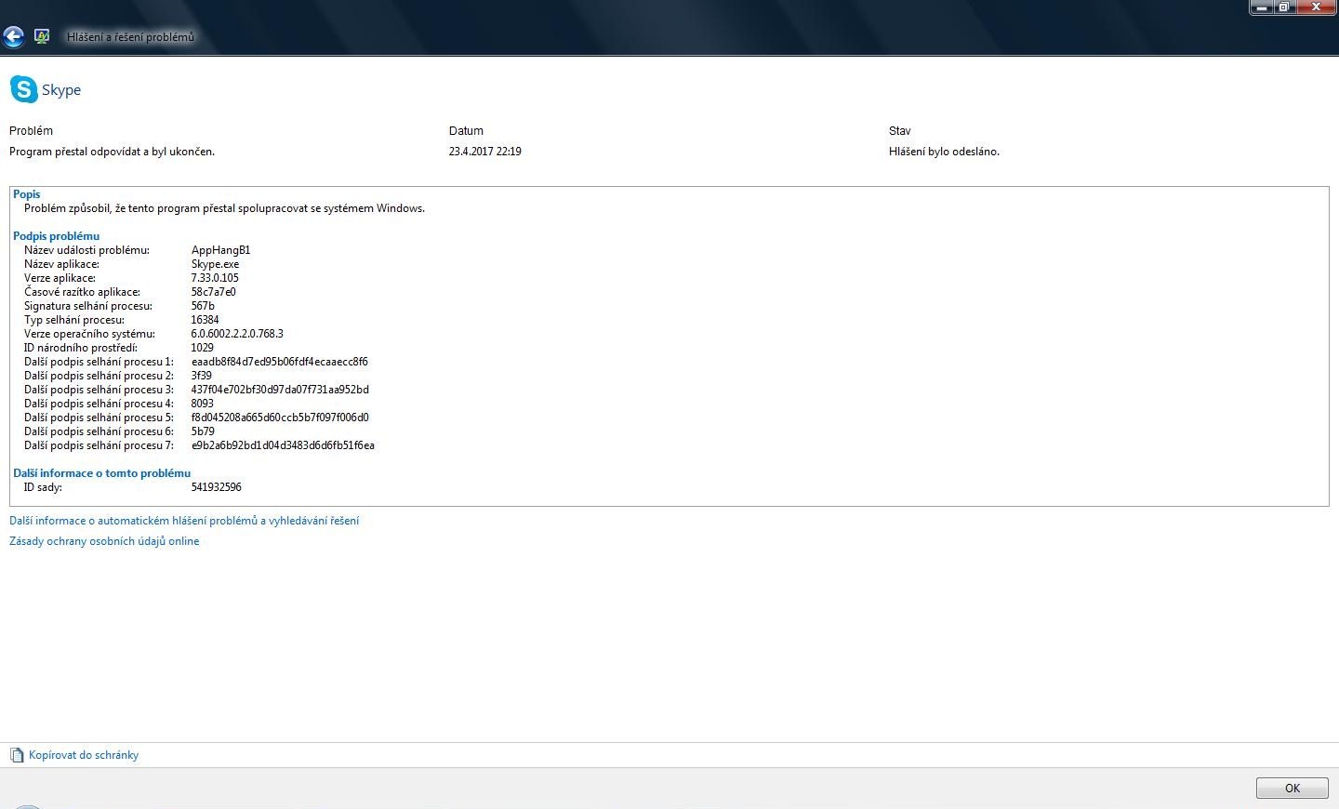This screenshot has height=809, width=1339.
Task: Click the label 'Časové razítko aplikace:'
Action: 82,292
